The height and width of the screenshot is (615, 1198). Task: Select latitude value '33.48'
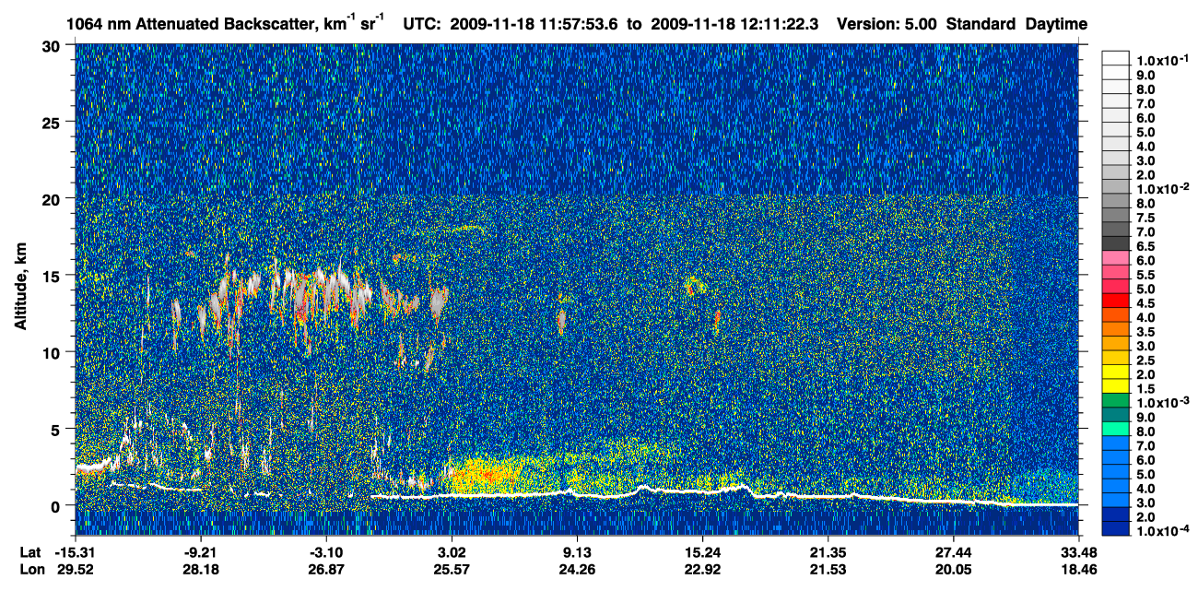pyautogui.click(x=1078, y=551)
